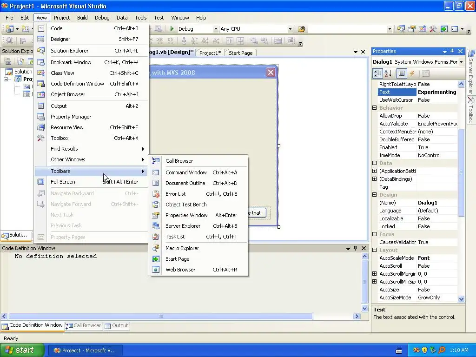This screenshot has width=476, height=357.
Task: Click Start Page green arrow icon
Action: 156,259
